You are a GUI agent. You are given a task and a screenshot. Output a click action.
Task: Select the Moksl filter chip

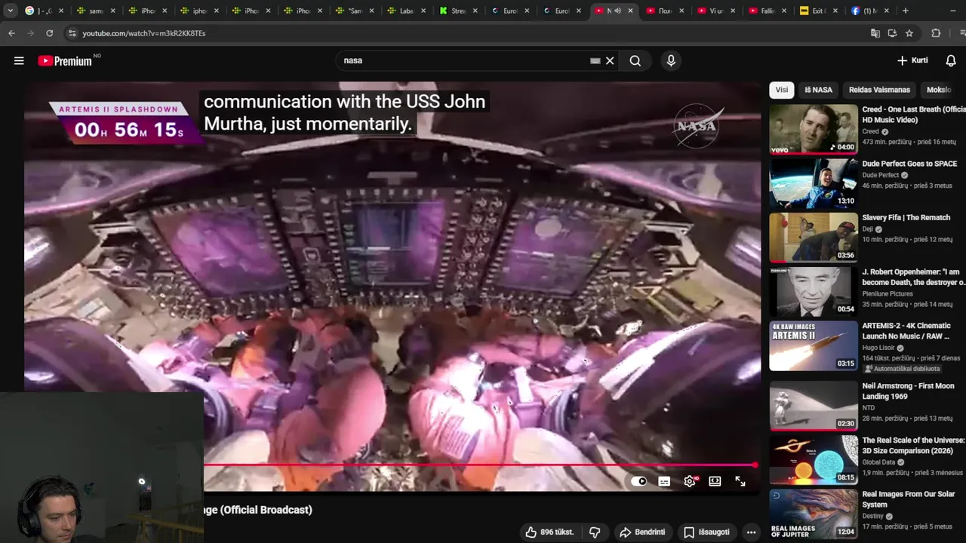pyautogui.click(x=939, y=90)
